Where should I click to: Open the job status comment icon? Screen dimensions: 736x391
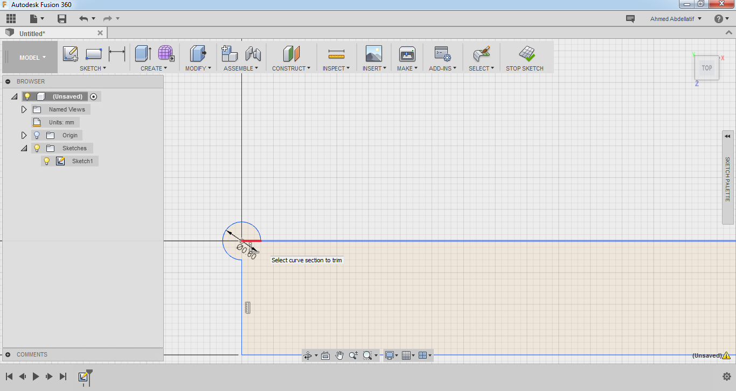tap(630, 19)
